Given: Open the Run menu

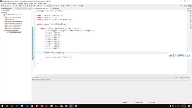Looking at the screenshot, I should click(35, 3).
